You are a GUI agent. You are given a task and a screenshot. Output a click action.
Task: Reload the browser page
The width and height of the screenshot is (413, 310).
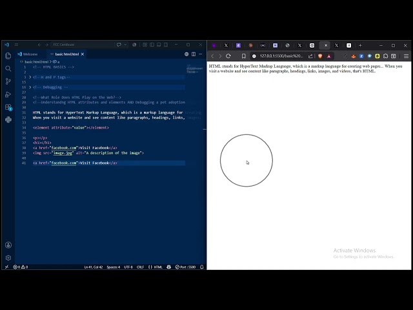pyautogui.click(x=228, y=56)
